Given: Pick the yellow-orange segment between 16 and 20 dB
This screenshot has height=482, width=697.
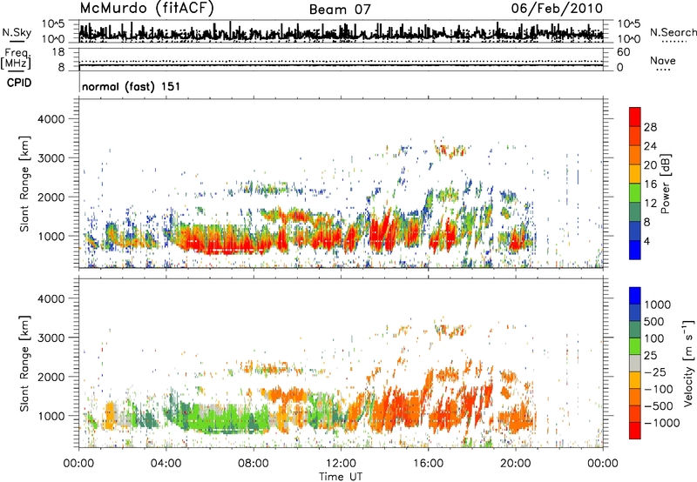Looking at the screenshot, I should 635,174.
